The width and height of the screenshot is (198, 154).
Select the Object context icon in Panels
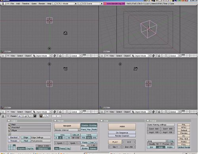coord(29,116)
